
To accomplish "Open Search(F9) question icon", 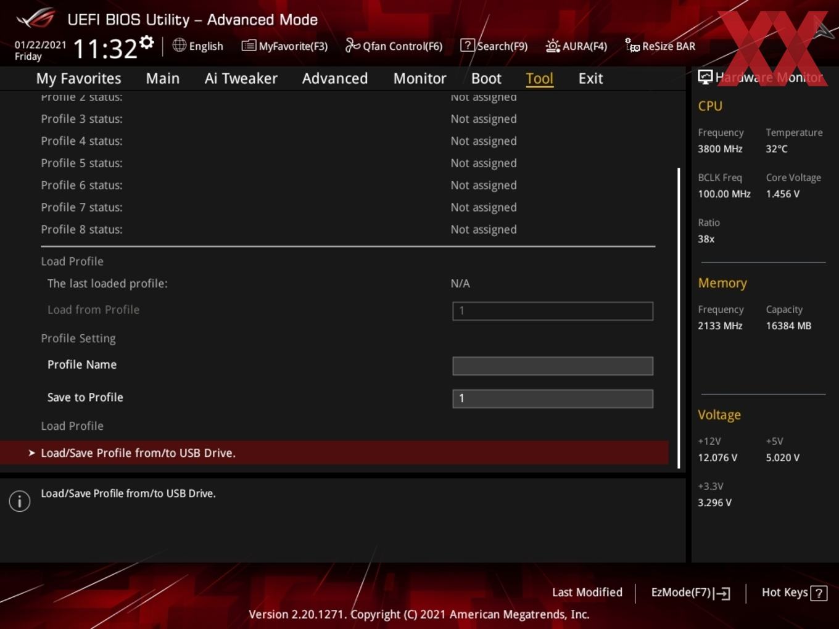I will [x=468, y=45].
